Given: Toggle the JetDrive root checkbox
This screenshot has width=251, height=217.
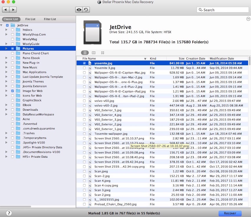Looking at the screenshot, I should tap(7, 25).
